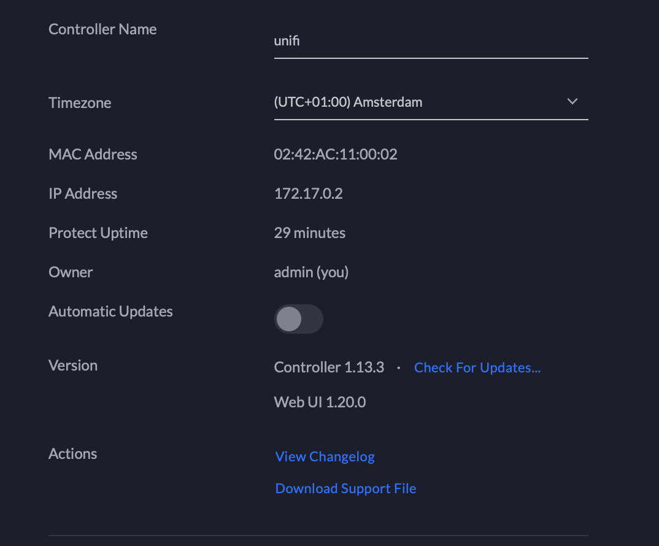
Task: Select the IP address 172.17.0.2
Action: pyautogui.click(x=309, y=193)
